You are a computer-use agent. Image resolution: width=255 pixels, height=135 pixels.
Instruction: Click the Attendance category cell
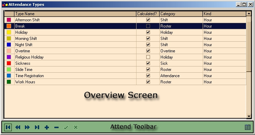coord(181,76)
